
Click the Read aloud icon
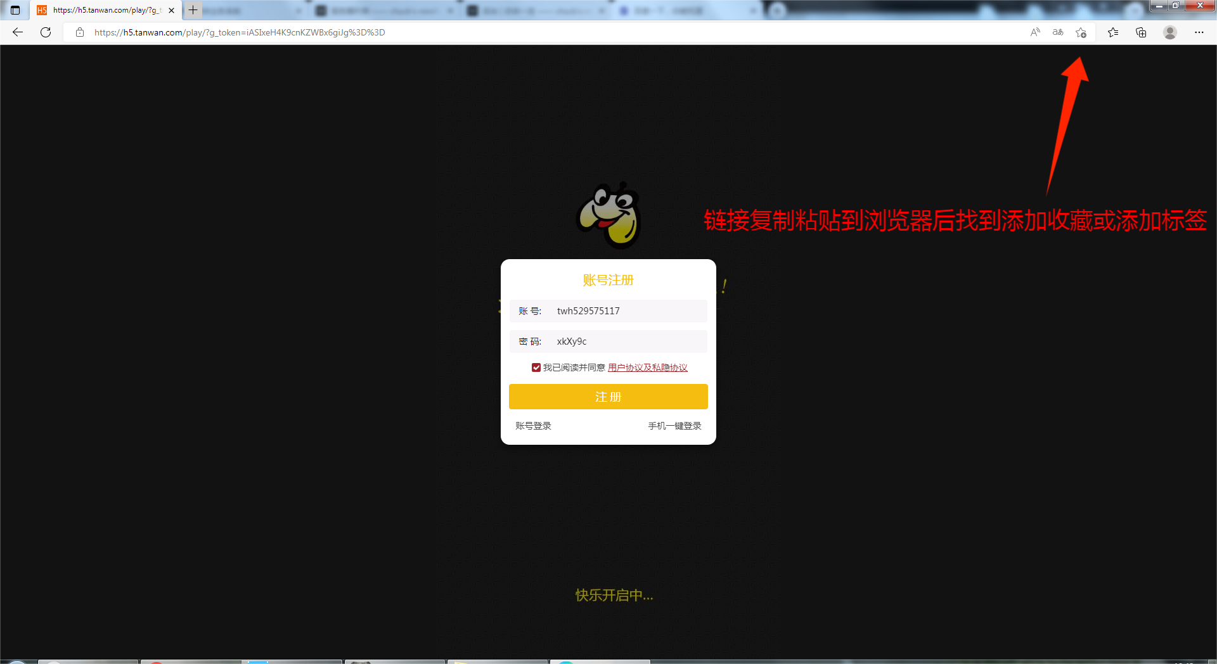coord(1035,32)
